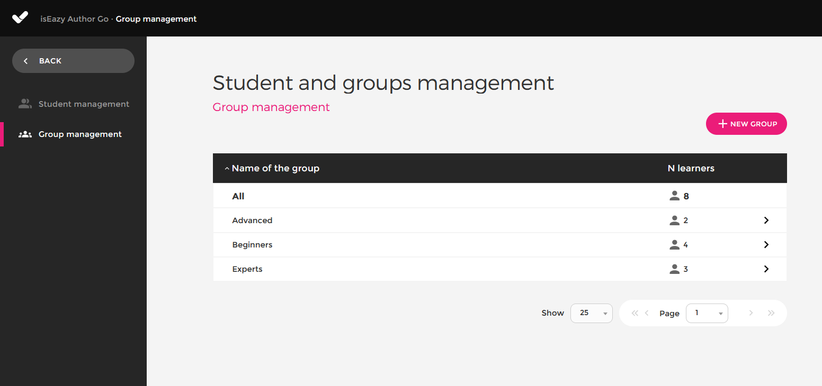Image resolution: width=822 pixels, height=386 pixels.
Task: Create a new group with New Group
Action: point(746,124)
